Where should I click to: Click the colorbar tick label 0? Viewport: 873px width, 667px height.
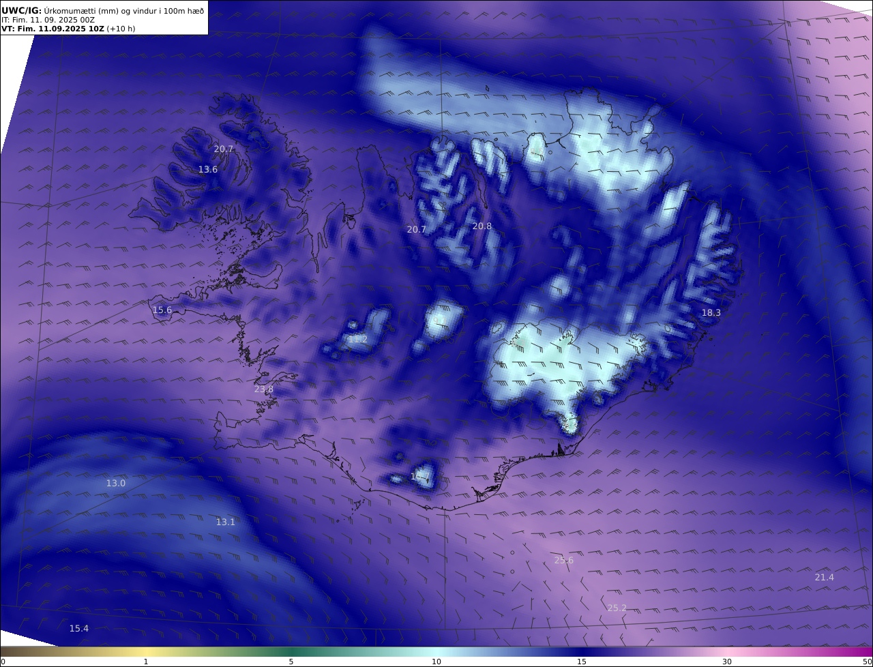point(3,662)
